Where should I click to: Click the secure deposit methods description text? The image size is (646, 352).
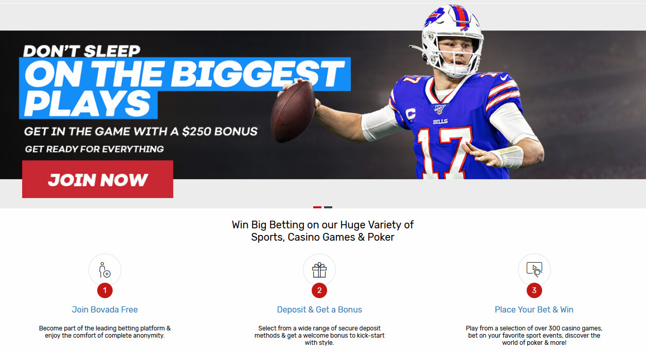click(x=319, y=336)
